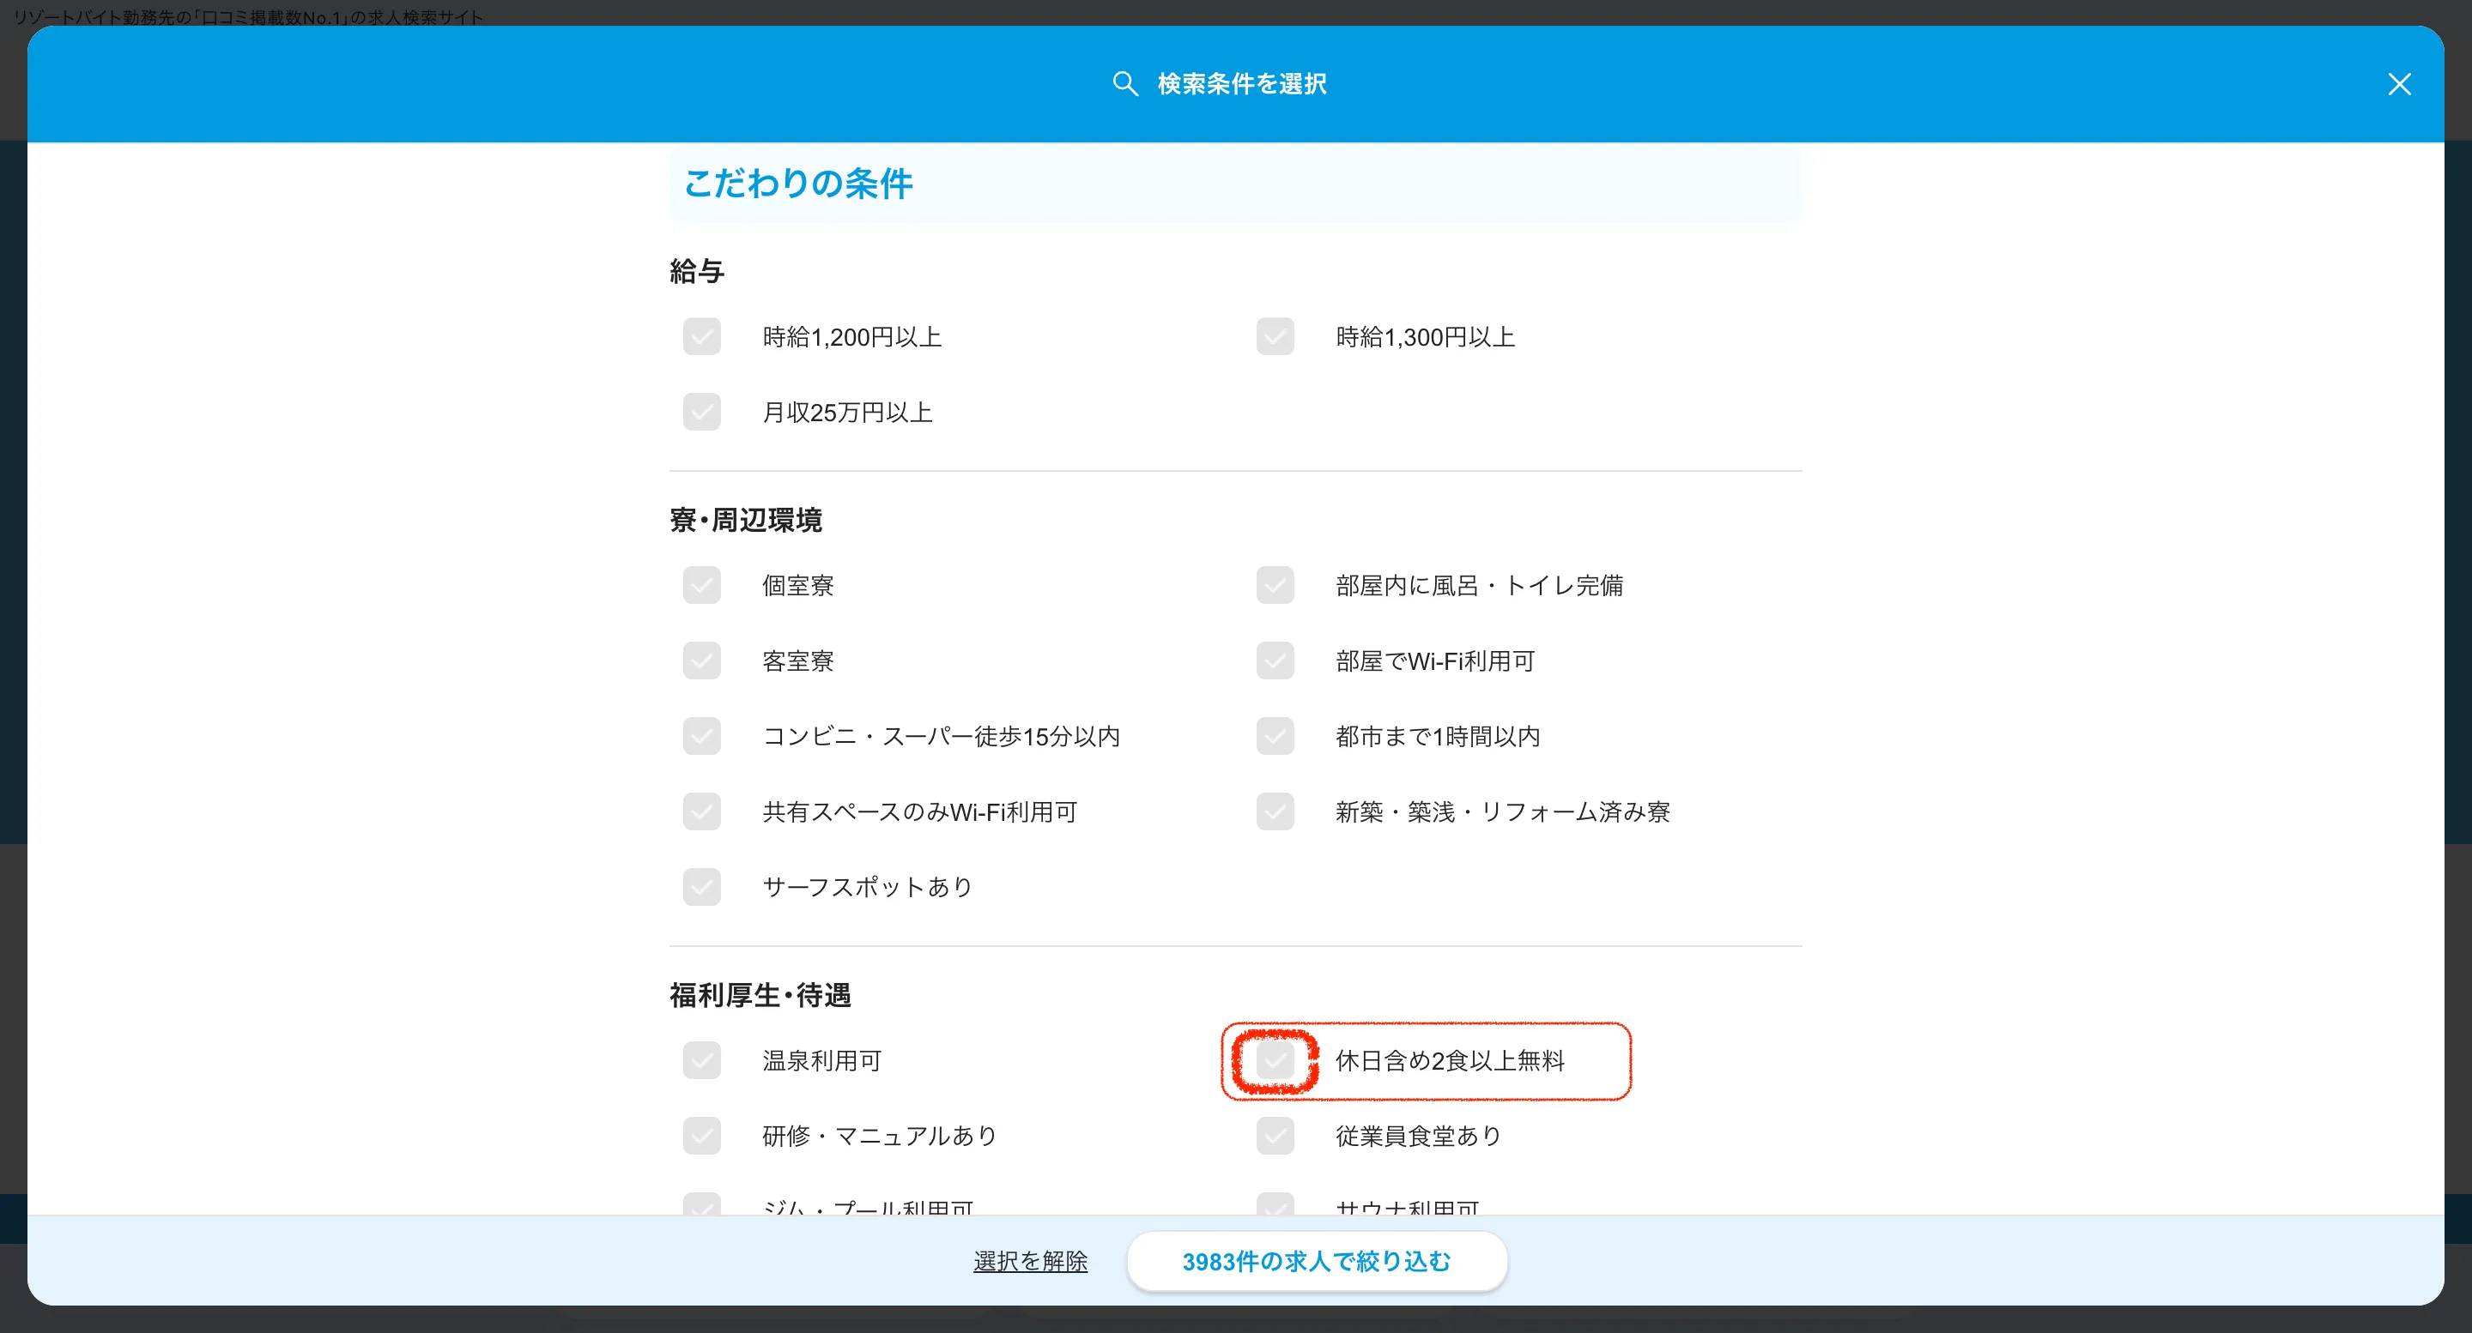The height and width of the screenshot is (1333, 2472).
Task: Check 新築・築浅・リフォーム済み寮 filter
Action: [1275, 811]
